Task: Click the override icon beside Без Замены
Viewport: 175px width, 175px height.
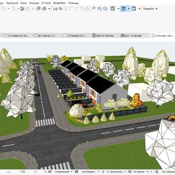Action: click(157, 172)
